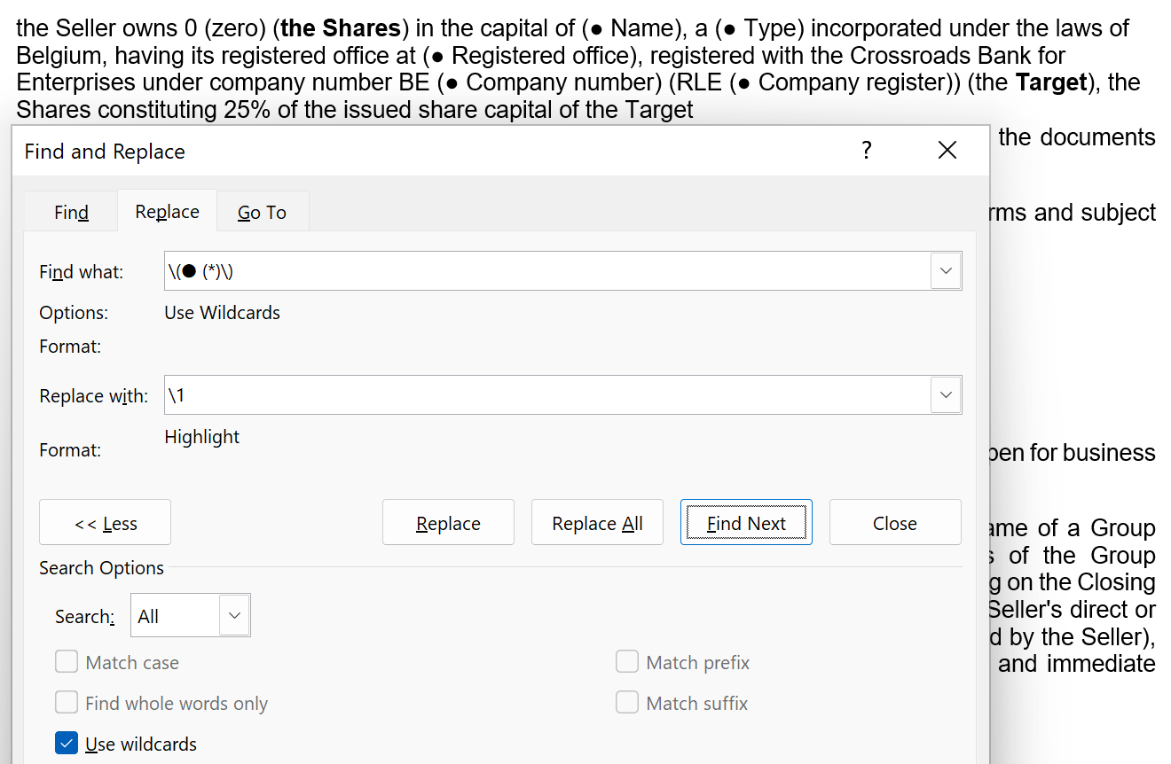Click inside the Replace with text field
The height and width of the screenshot is (764, 1171).
tap(546, 395)
